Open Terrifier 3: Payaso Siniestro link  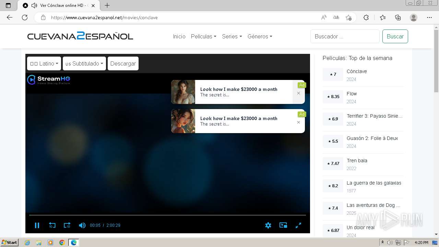[x=375, y=116]
